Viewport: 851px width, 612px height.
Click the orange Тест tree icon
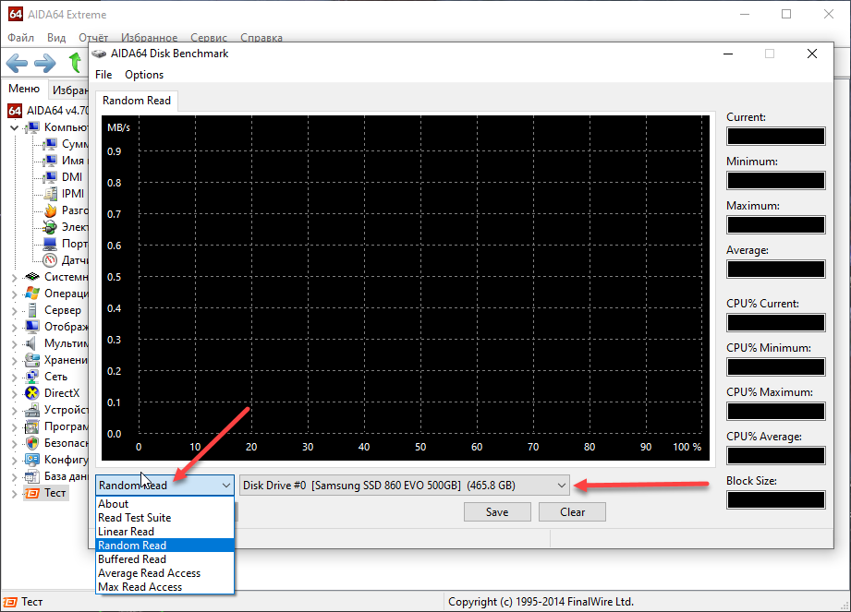(x=32, y=493)
